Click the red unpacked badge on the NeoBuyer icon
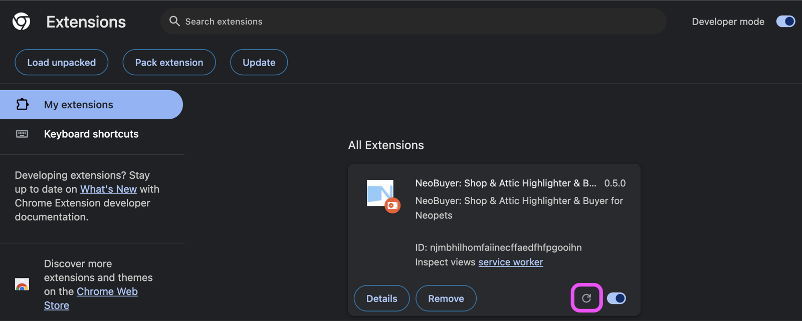802x321 pixels. [392, 205]
